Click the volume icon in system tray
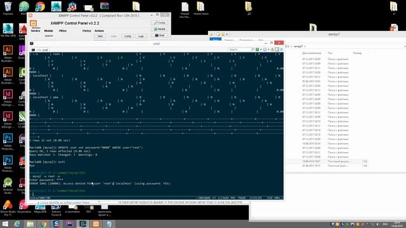 [378, 224]
